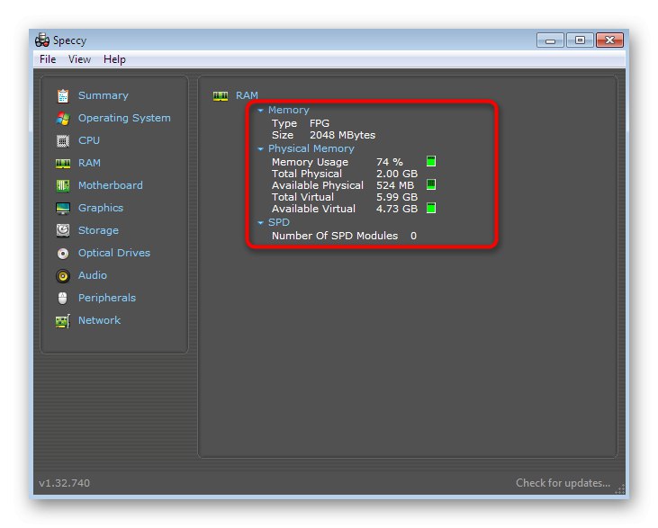Show the Graphics section
658x528 pixels.
point(101,208)
